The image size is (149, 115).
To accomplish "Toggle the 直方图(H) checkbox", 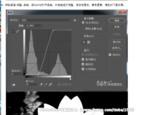I will pos(83,60).
